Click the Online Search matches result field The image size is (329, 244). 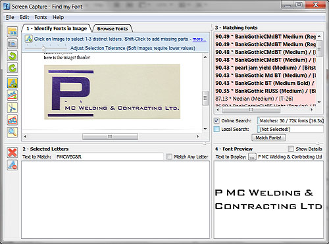click(x=290, y=120)
